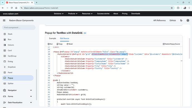Toggle the hamburger sidebar menu icon

pyautogui.click(x=4, y=20)
